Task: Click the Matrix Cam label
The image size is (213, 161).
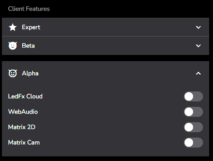Action: pos(24,143)
